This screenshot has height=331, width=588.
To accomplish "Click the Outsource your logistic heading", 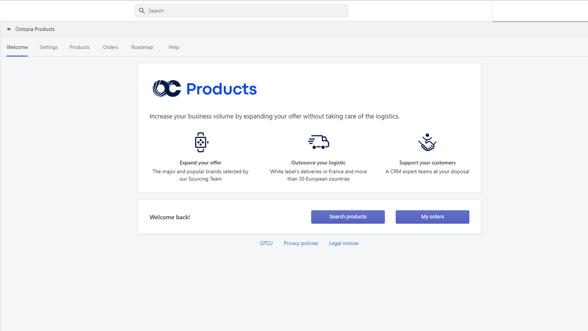I will pyautogui.click(x=318, y=163).
